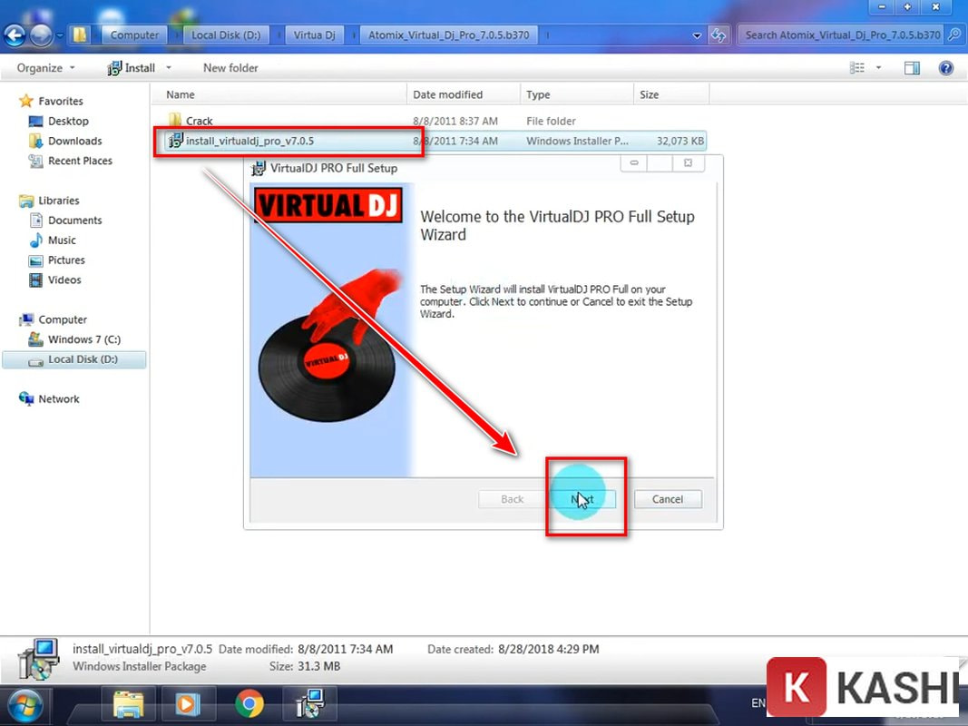Click the back navigation arrow
The height and width of the screenshot is (726, 968).
click(x=15, y=34)
